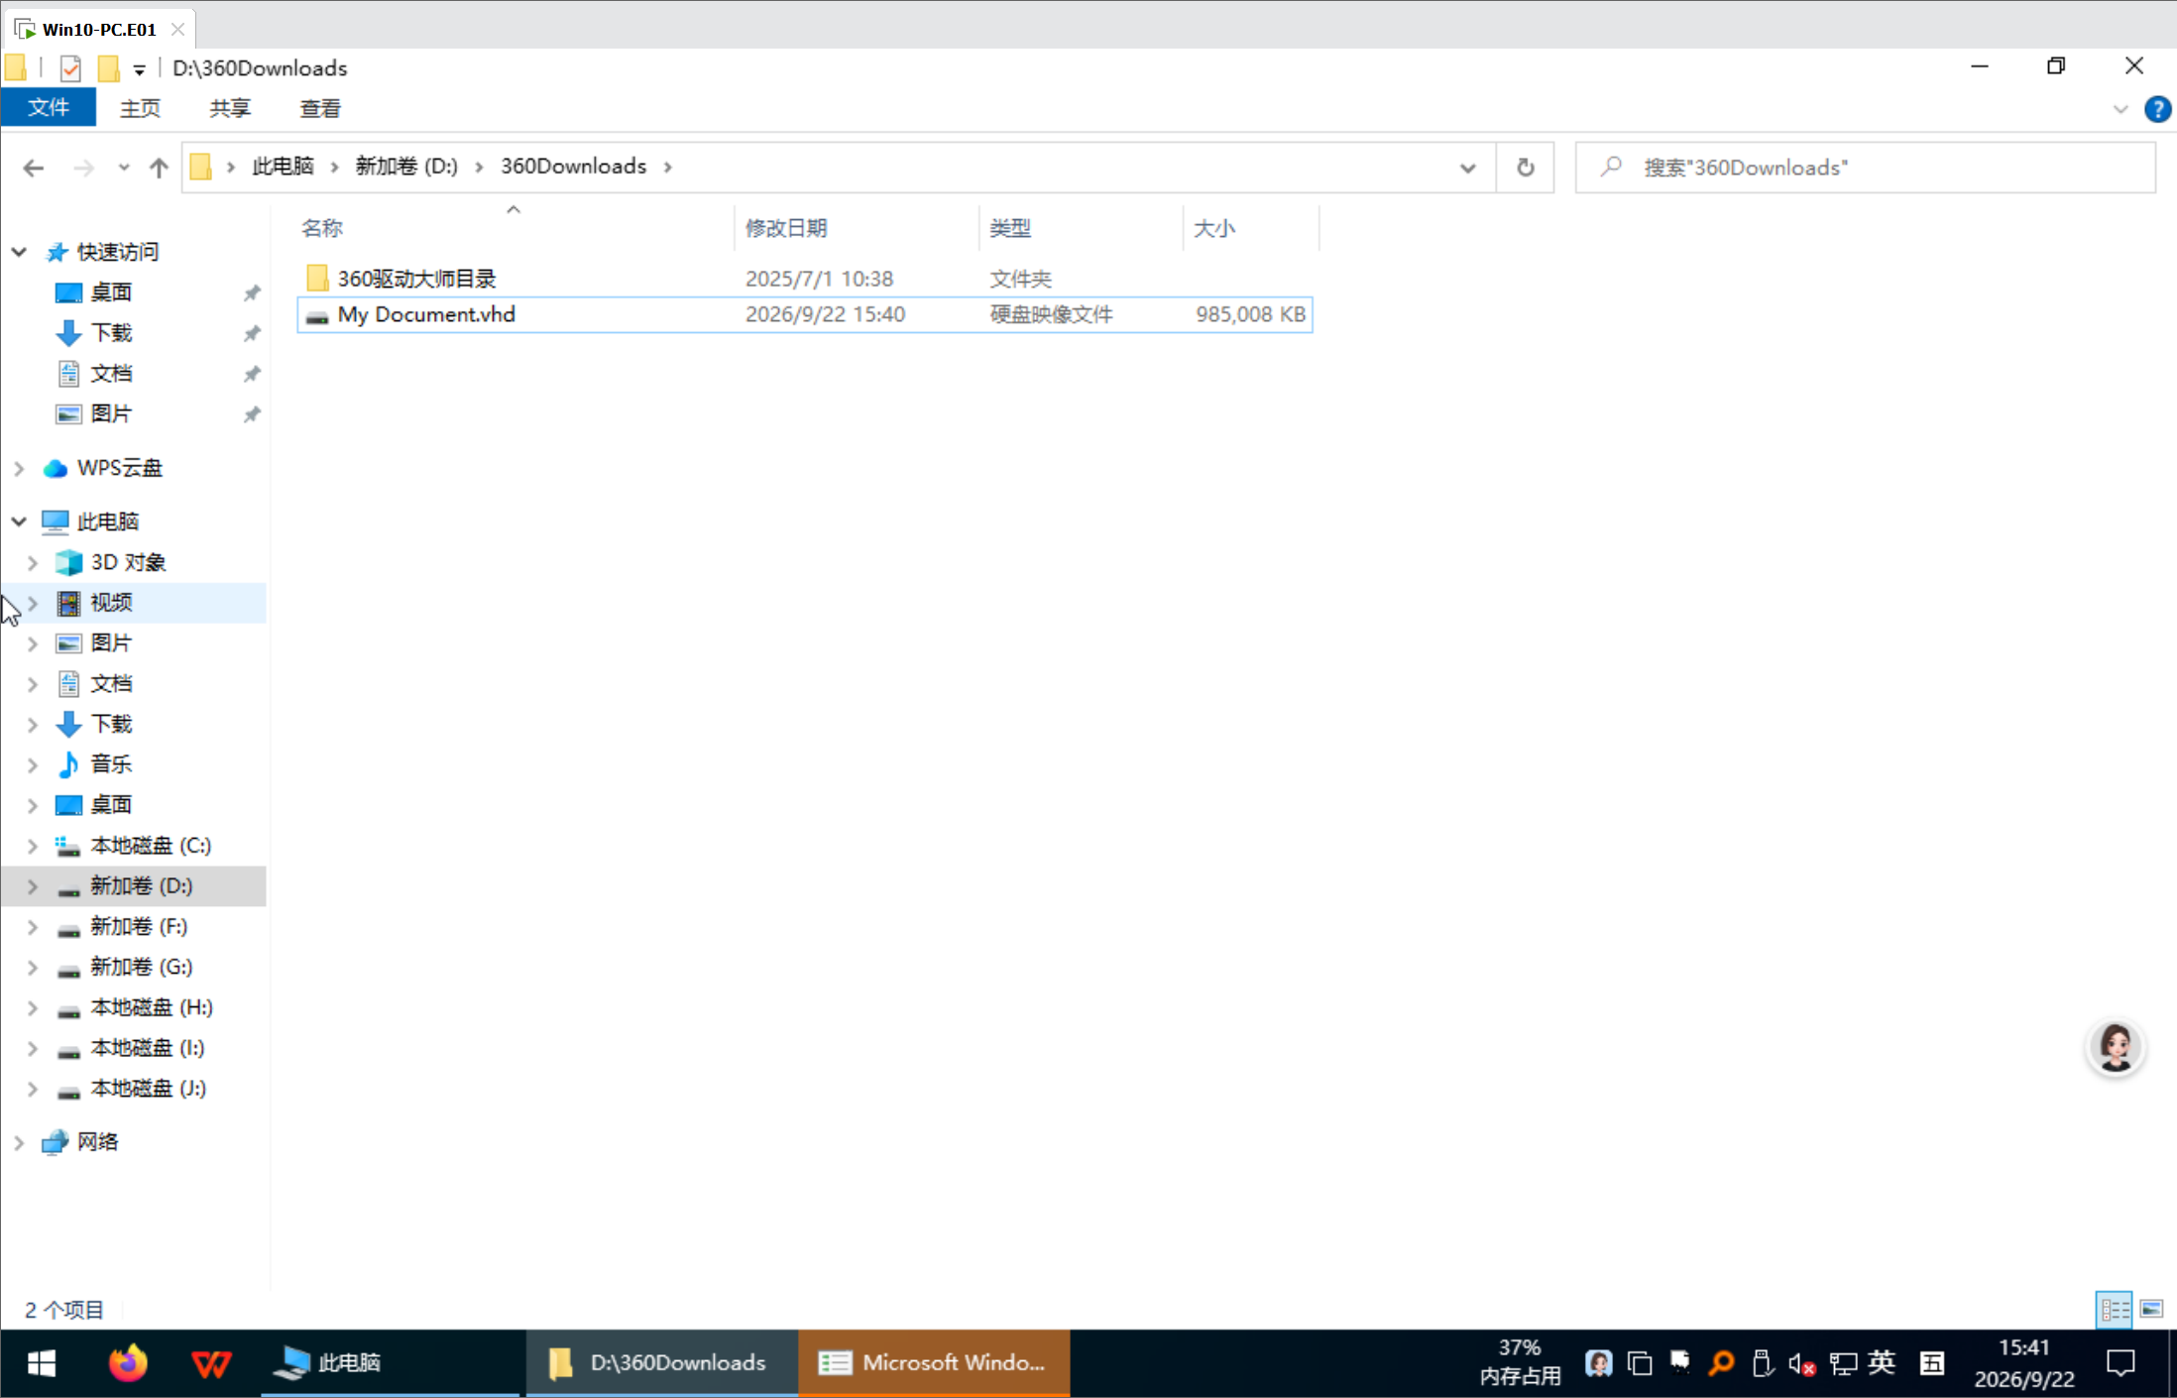
Task: Unpin 桌面 from Quick access
Action: point(252,292)
